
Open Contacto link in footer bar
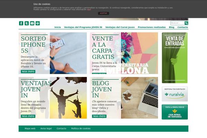[61, 128]
